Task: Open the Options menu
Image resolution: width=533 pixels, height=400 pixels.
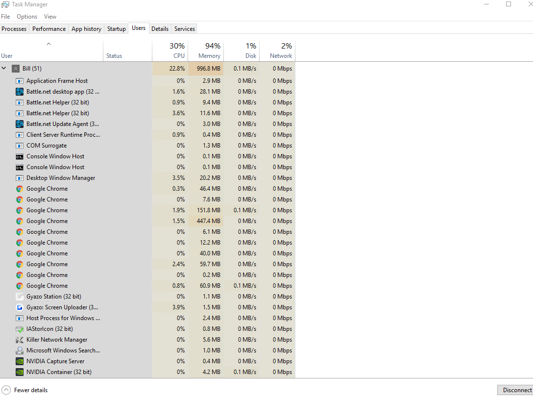Action: point(27,16)
